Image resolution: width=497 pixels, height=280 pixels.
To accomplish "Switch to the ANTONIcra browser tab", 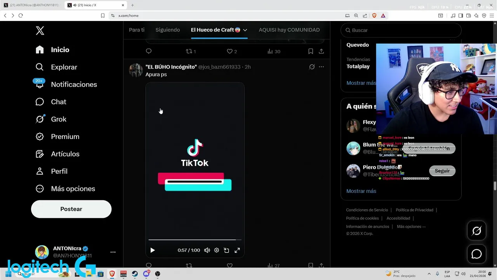I will [x=32, y=5].
